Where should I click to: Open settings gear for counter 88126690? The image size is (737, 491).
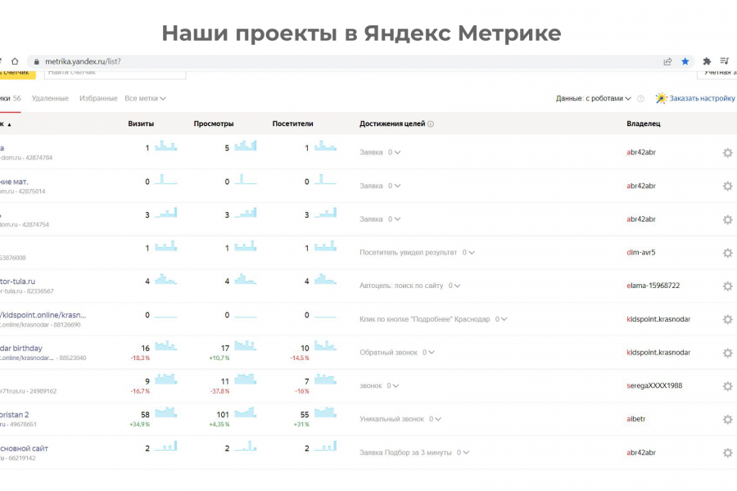point(728,319)
